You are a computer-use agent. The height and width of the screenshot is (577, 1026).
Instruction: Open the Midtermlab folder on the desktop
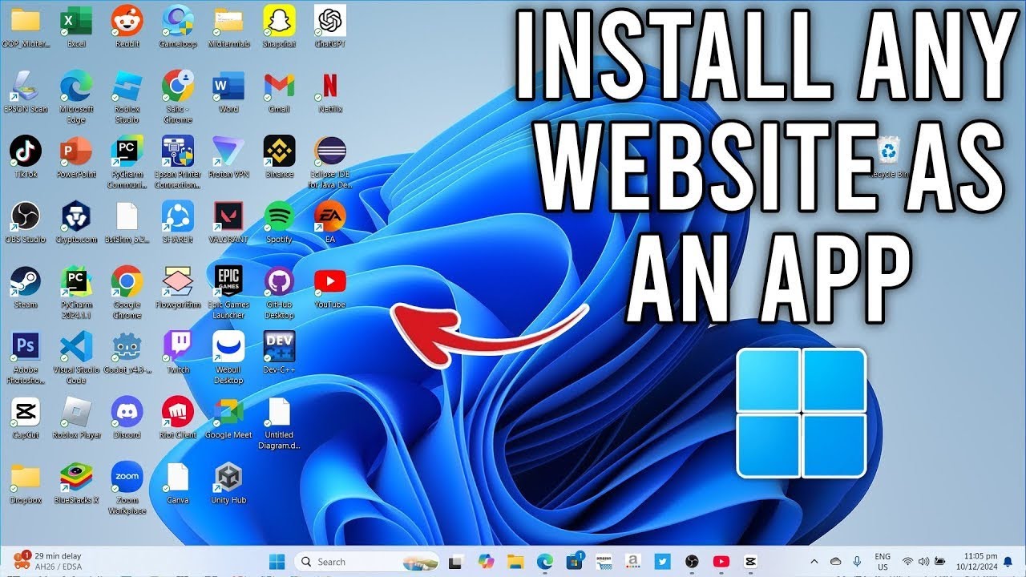pyautogui.click(x=228, y=26)
